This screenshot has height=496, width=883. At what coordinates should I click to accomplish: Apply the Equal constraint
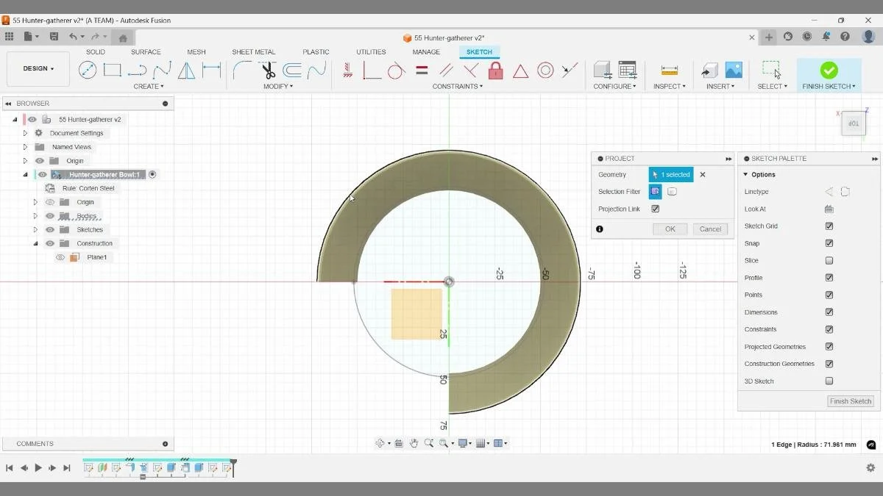point(421,70)
